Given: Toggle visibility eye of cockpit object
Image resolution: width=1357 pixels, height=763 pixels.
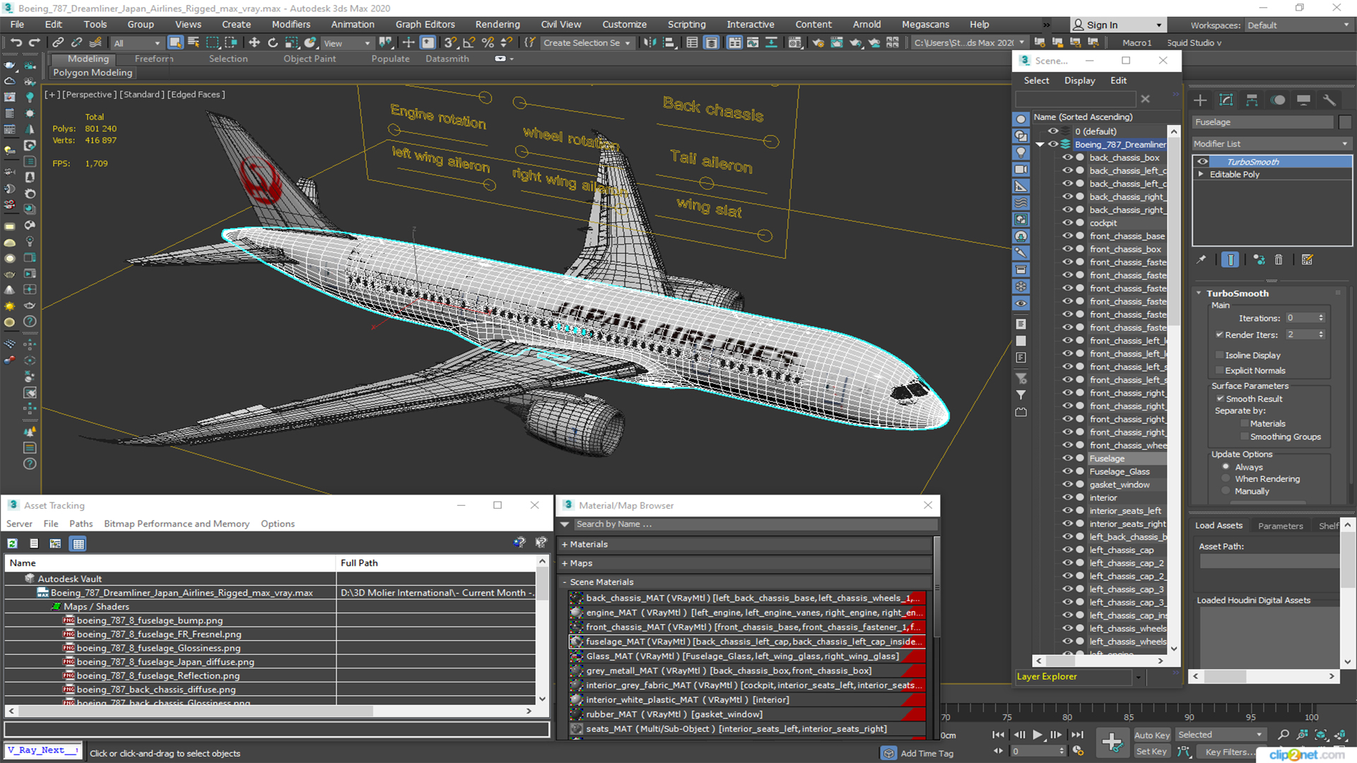Looking at the screenshot, I should 1067,223.
